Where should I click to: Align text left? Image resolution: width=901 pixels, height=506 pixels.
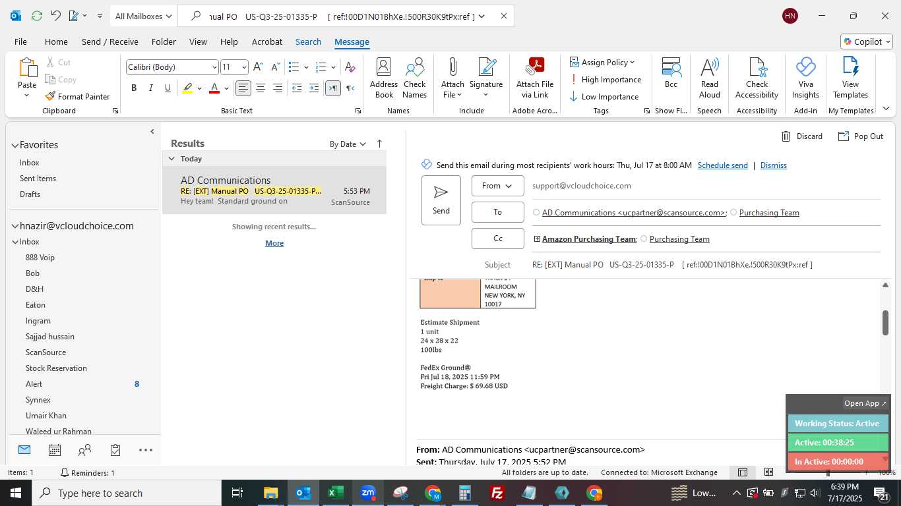click(243, 88)
